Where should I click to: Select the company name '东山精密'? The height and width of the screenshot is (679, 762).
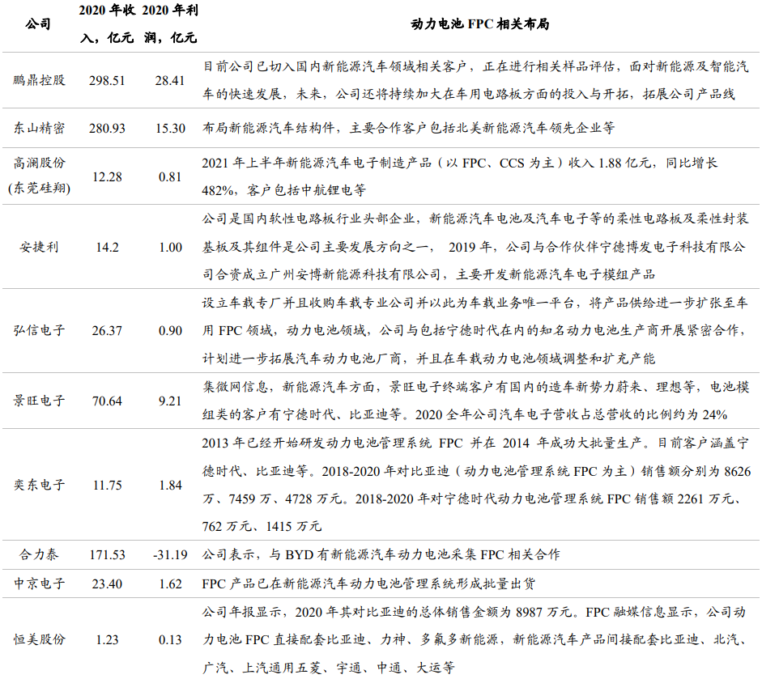[39, 128]
